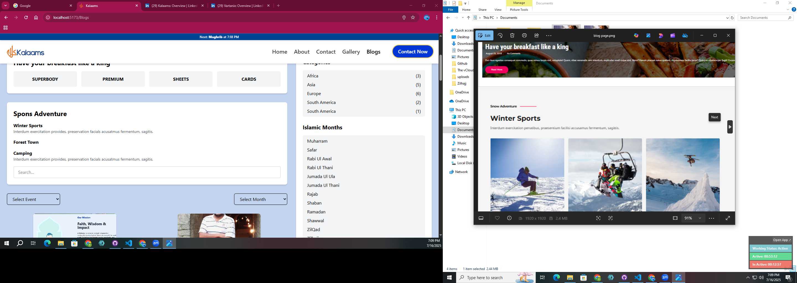Open Chrome profile avatar
The height and width of the screenshot is (283, 797).
click(427, 18)
